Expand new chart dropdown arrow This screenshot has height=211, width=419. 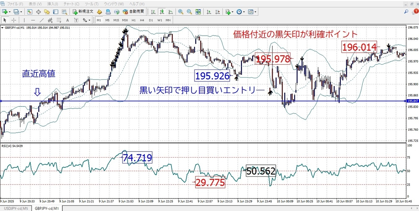click(x=10, y=12)
